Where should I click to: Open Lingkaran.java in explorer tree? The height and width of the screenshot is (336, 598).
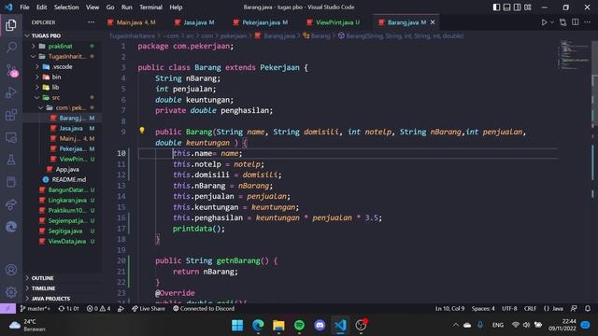(x=67, y=201)
